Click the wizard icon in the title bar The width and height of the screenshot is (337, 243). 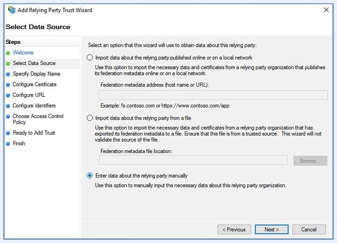[12, 10]
